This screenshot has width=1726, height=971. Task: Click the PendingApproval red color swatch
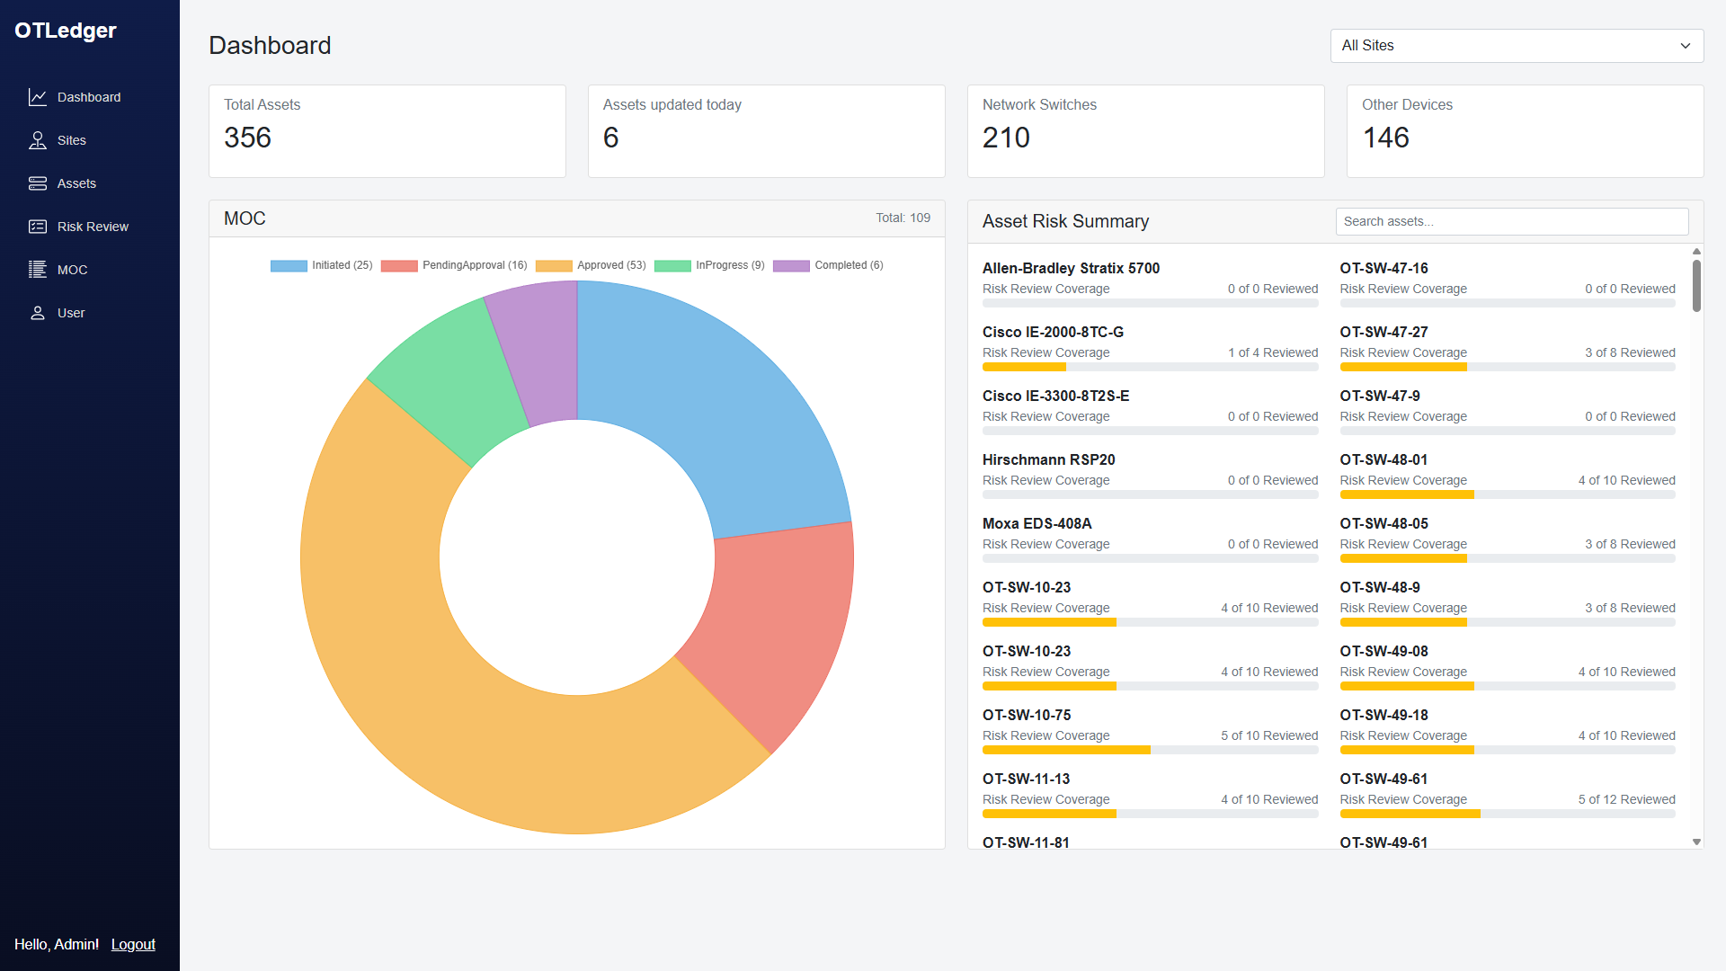coord(399,265)
